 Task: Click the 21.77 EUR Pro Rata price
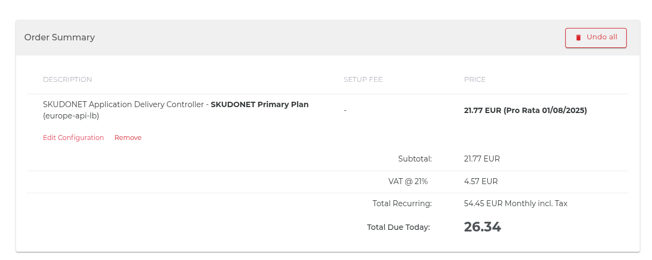[x=525, y=110]
